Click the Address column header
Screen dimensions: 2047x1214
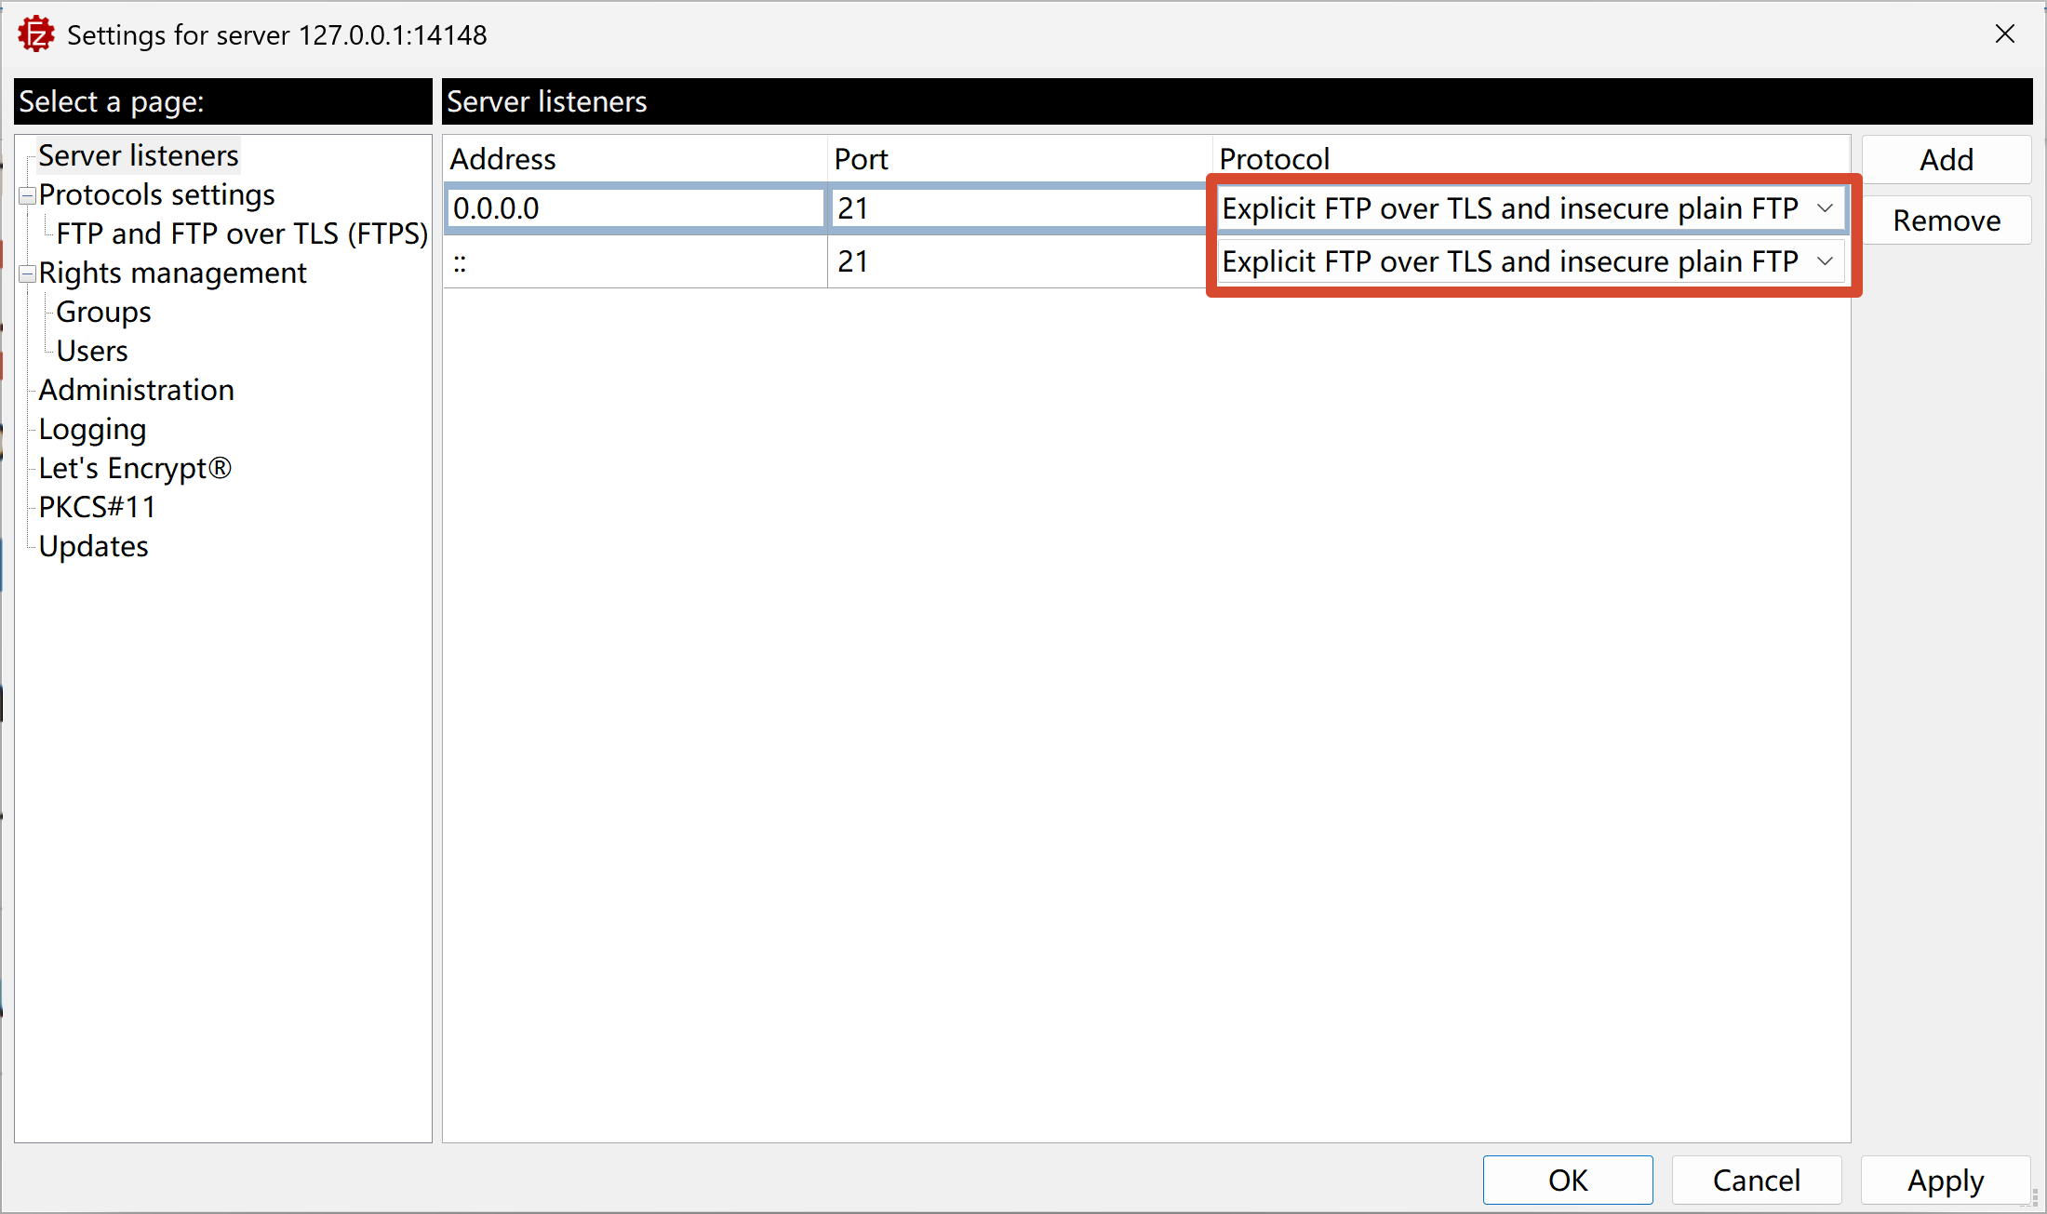tap(636, 159)
